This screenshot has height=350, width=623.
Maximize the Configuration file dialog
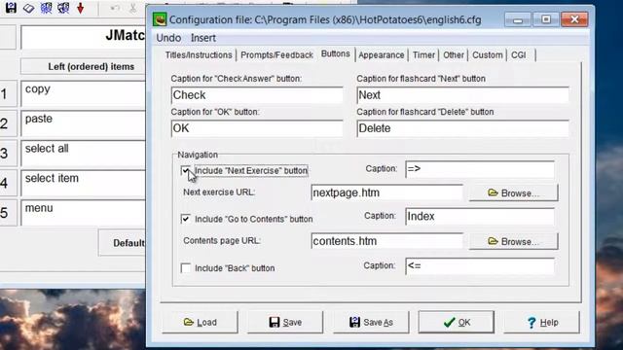[546, 19]
